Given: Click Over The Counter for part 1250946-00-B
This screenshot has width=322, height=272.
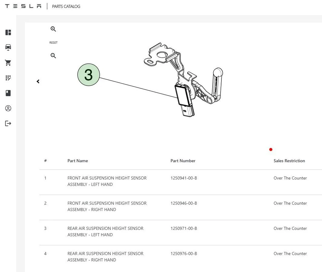Looking at the screenshot, I should [290, 203].
